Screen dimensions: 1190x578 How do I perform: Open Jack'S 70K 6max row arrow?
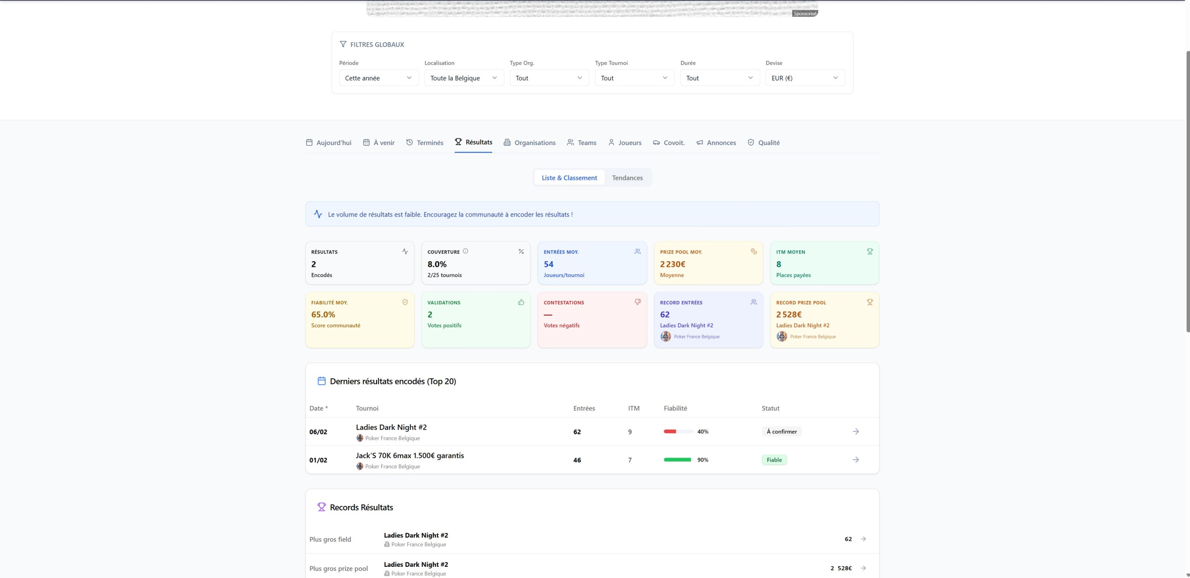[855, 460]
